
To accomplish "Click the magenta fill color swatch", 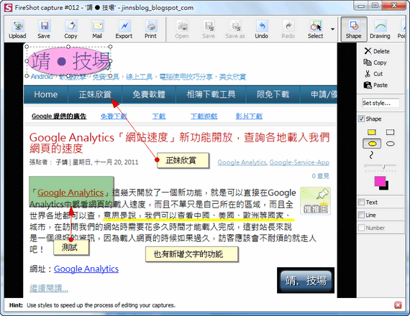I will (379, 181).
